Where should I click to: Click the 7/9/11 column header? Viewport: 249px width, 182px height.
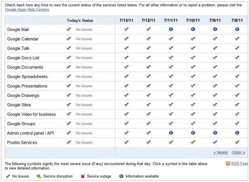point(215,21)
